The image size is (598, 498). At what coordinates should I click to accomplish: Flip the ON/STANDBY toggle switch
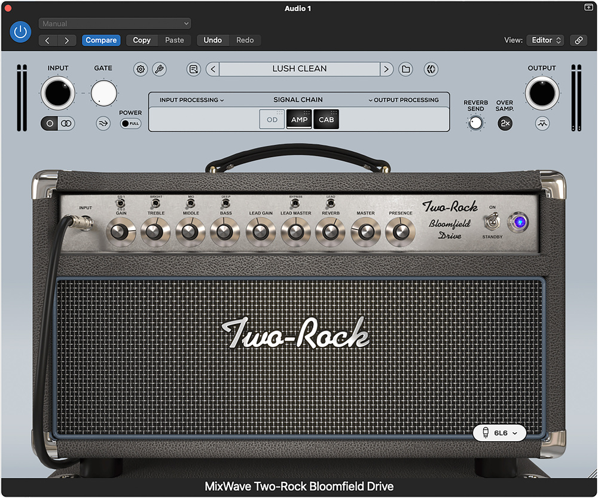(492, 222)
